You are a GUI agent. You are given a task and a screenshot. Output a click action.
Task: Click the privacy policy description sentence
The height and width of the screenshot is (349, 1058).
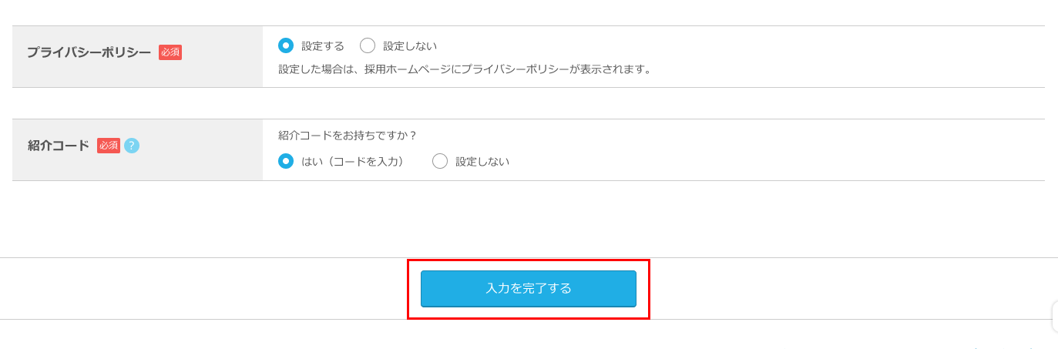(465, 69)
